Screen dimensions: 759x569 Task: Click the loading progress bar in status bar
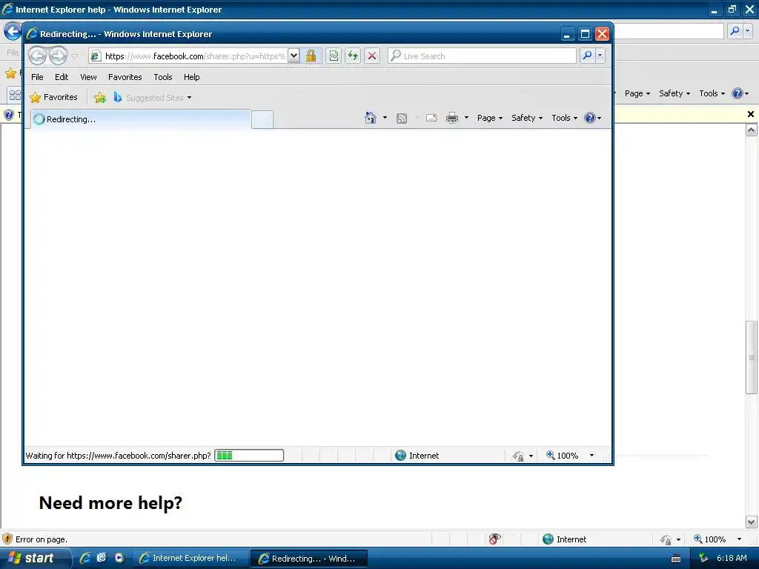click(249, 456)
